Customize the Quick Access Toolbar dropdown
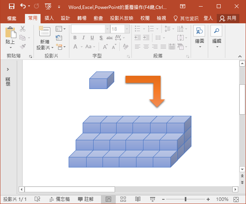This screenshot has width=246, height=204. [59, 7]
